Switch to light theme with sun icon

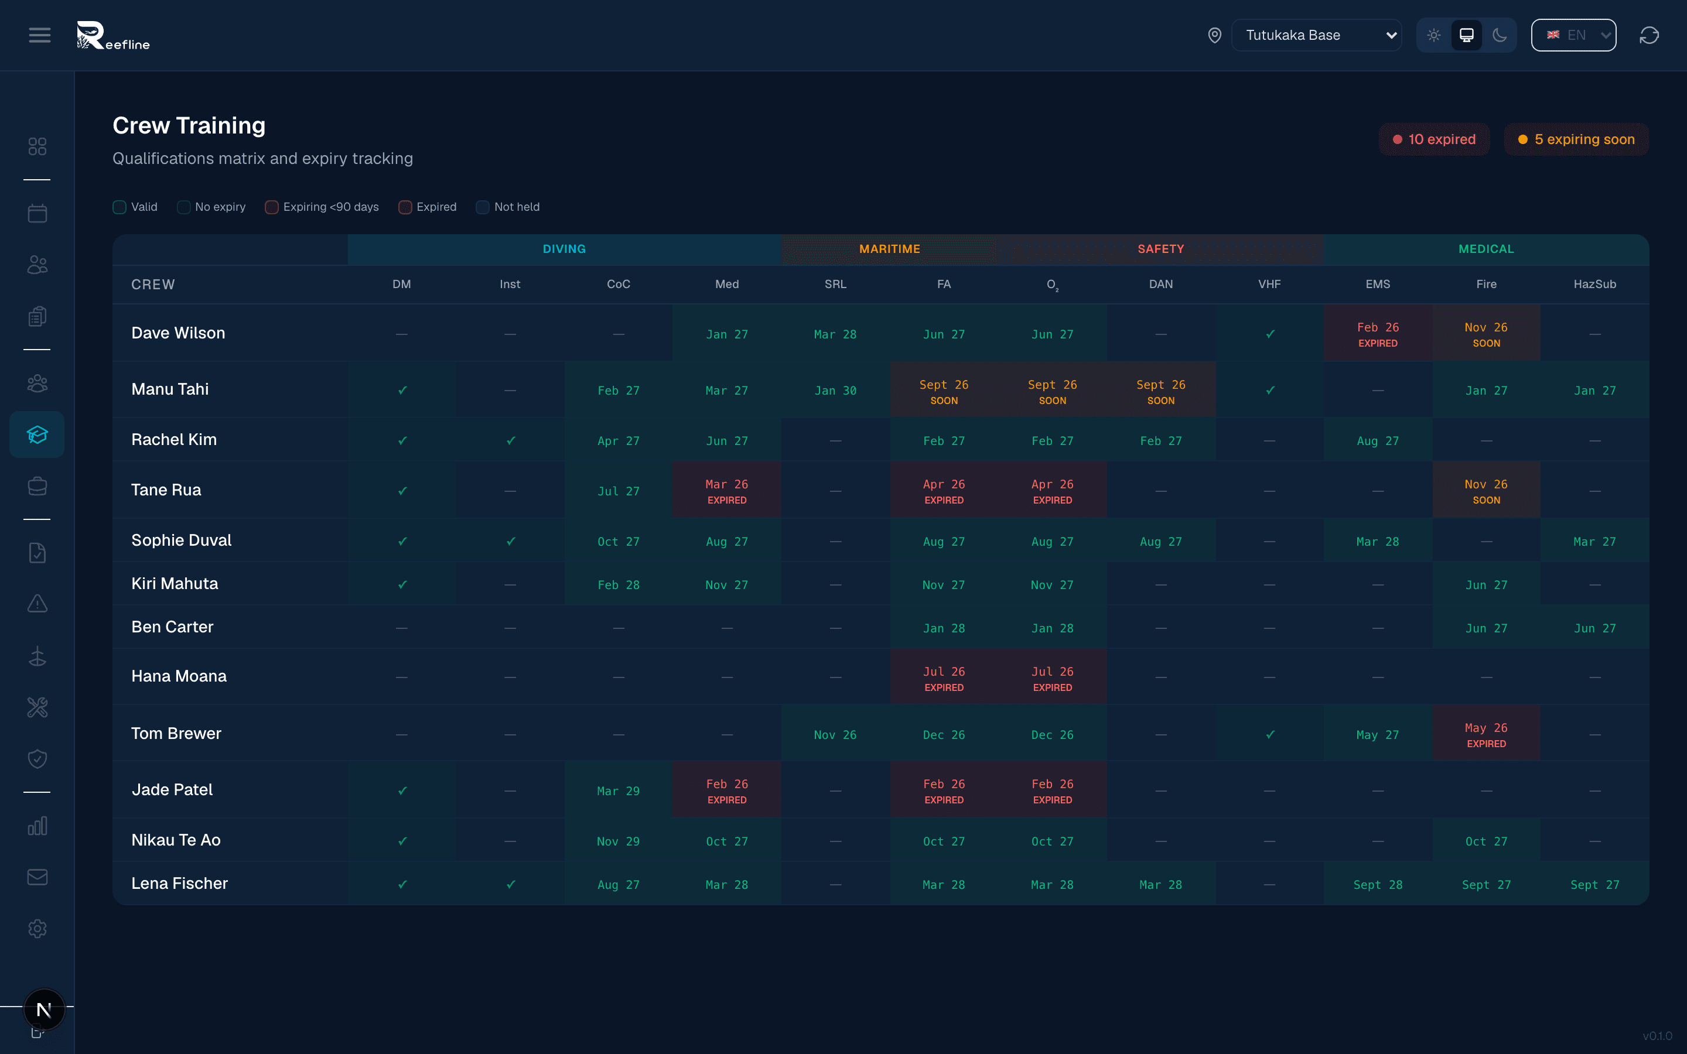(1433, 36)
